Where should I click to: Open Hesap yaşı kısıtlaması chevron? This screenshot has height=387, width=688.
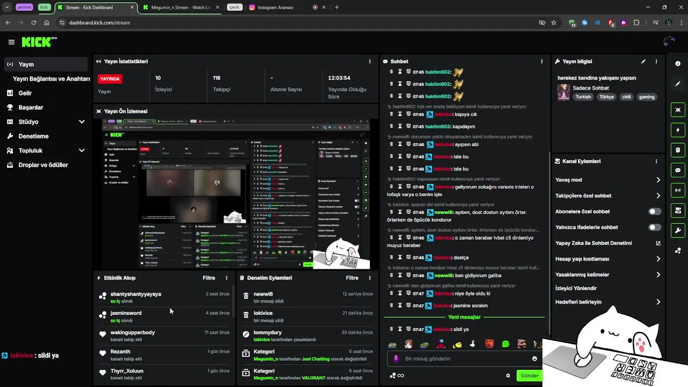(x=658, y=259)
